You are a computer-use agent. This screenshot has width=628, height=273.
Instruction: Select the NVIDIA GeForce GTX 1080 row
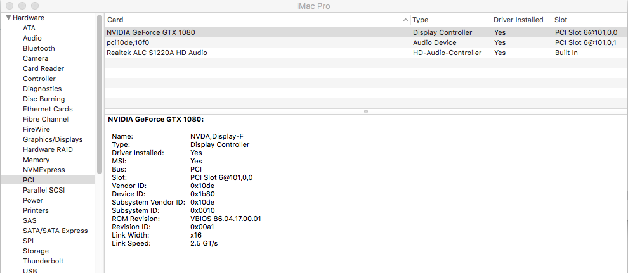(x=366, y=32)
